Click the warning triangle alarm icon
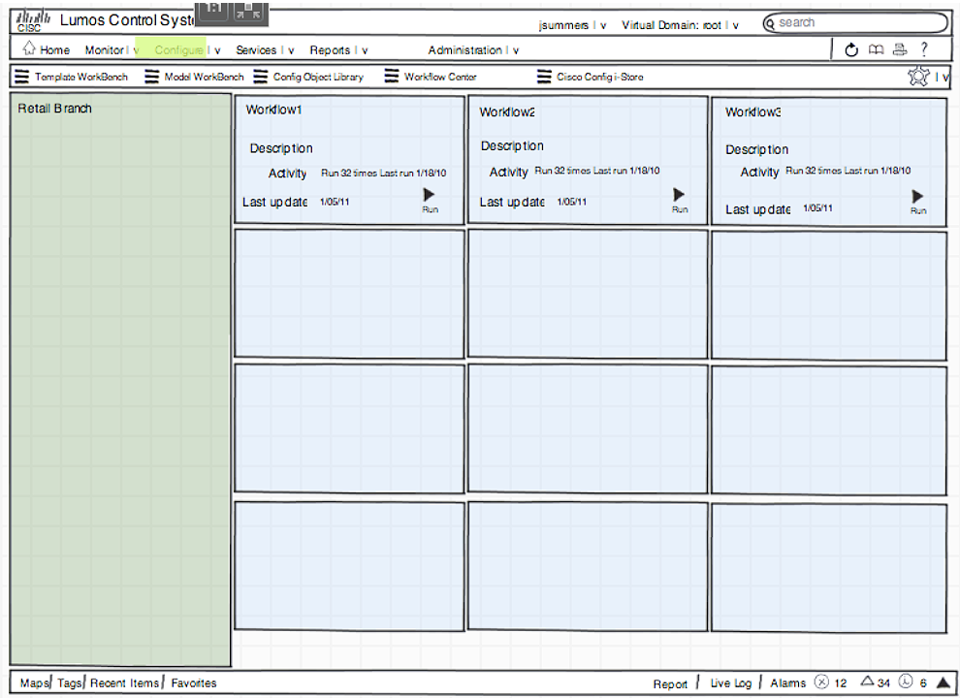960x698 pixels. point(868,682)
